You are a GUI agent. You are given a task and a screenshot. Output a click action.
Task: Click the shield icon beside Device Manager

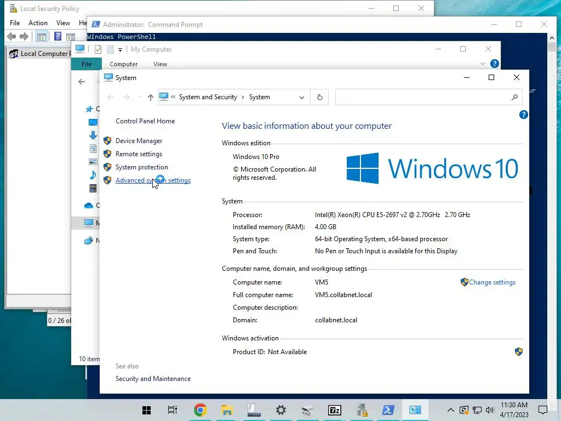coord(107,141)
